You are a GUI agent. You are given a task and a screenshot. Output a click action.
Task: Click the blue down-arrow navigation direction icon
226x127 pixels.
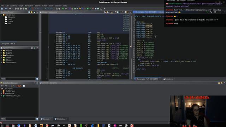[x=30, y=8]
